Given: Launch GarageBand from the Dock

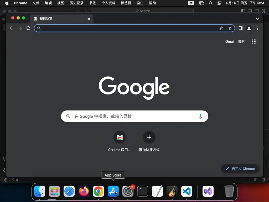Looking at the screenshot, I should click(172, 191).
